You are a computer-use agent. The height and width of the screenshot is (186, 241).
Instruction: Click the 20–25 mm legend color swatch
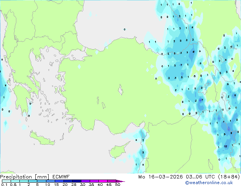(x=68, y=181)
